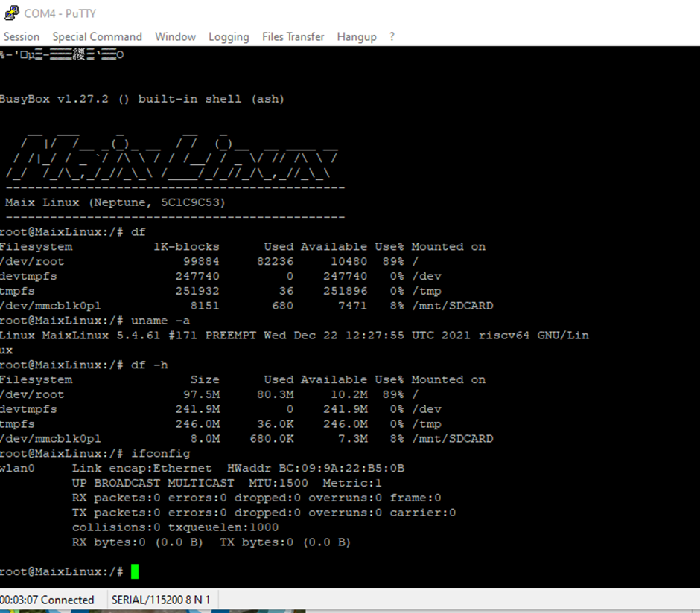Click the 'UP BROADCAST MULTICAST MTU:1500' line
This screenshot has width=700, height=613.
click(227, 483)
